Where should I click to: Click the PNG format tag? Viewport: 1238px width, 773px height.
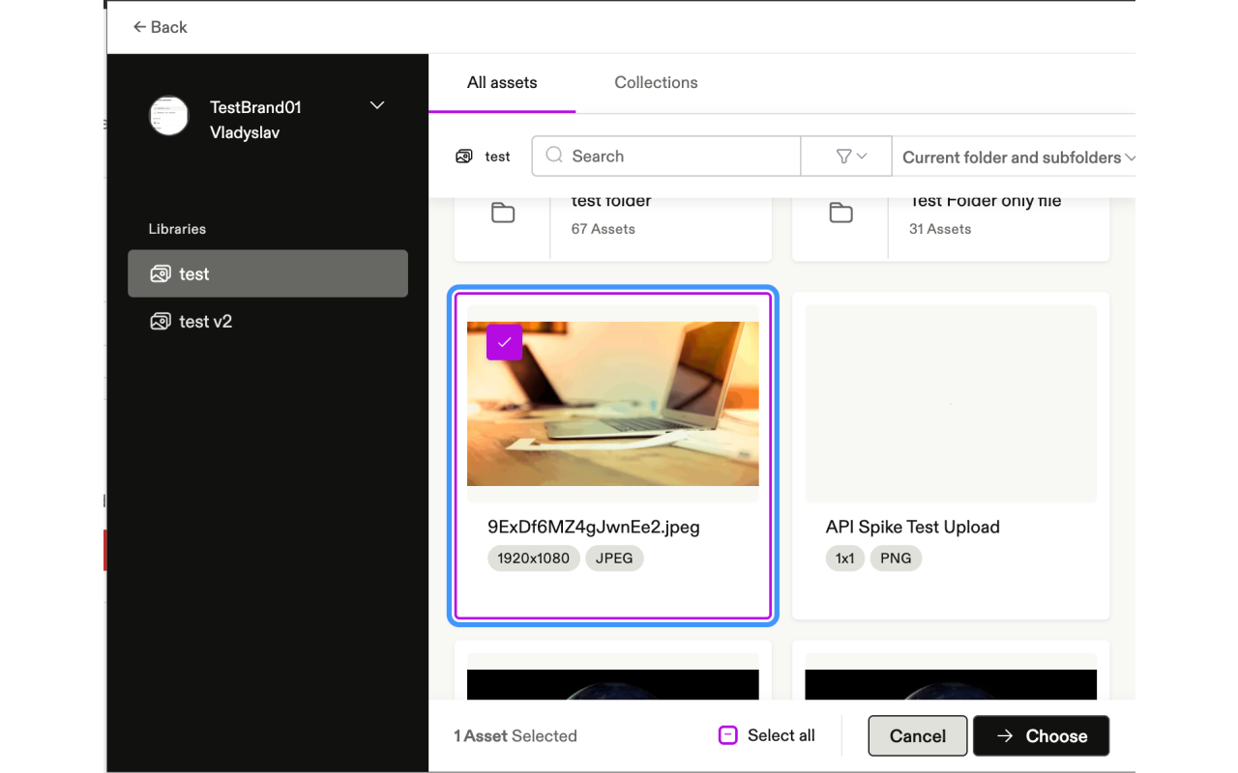(x=897, y=558)
